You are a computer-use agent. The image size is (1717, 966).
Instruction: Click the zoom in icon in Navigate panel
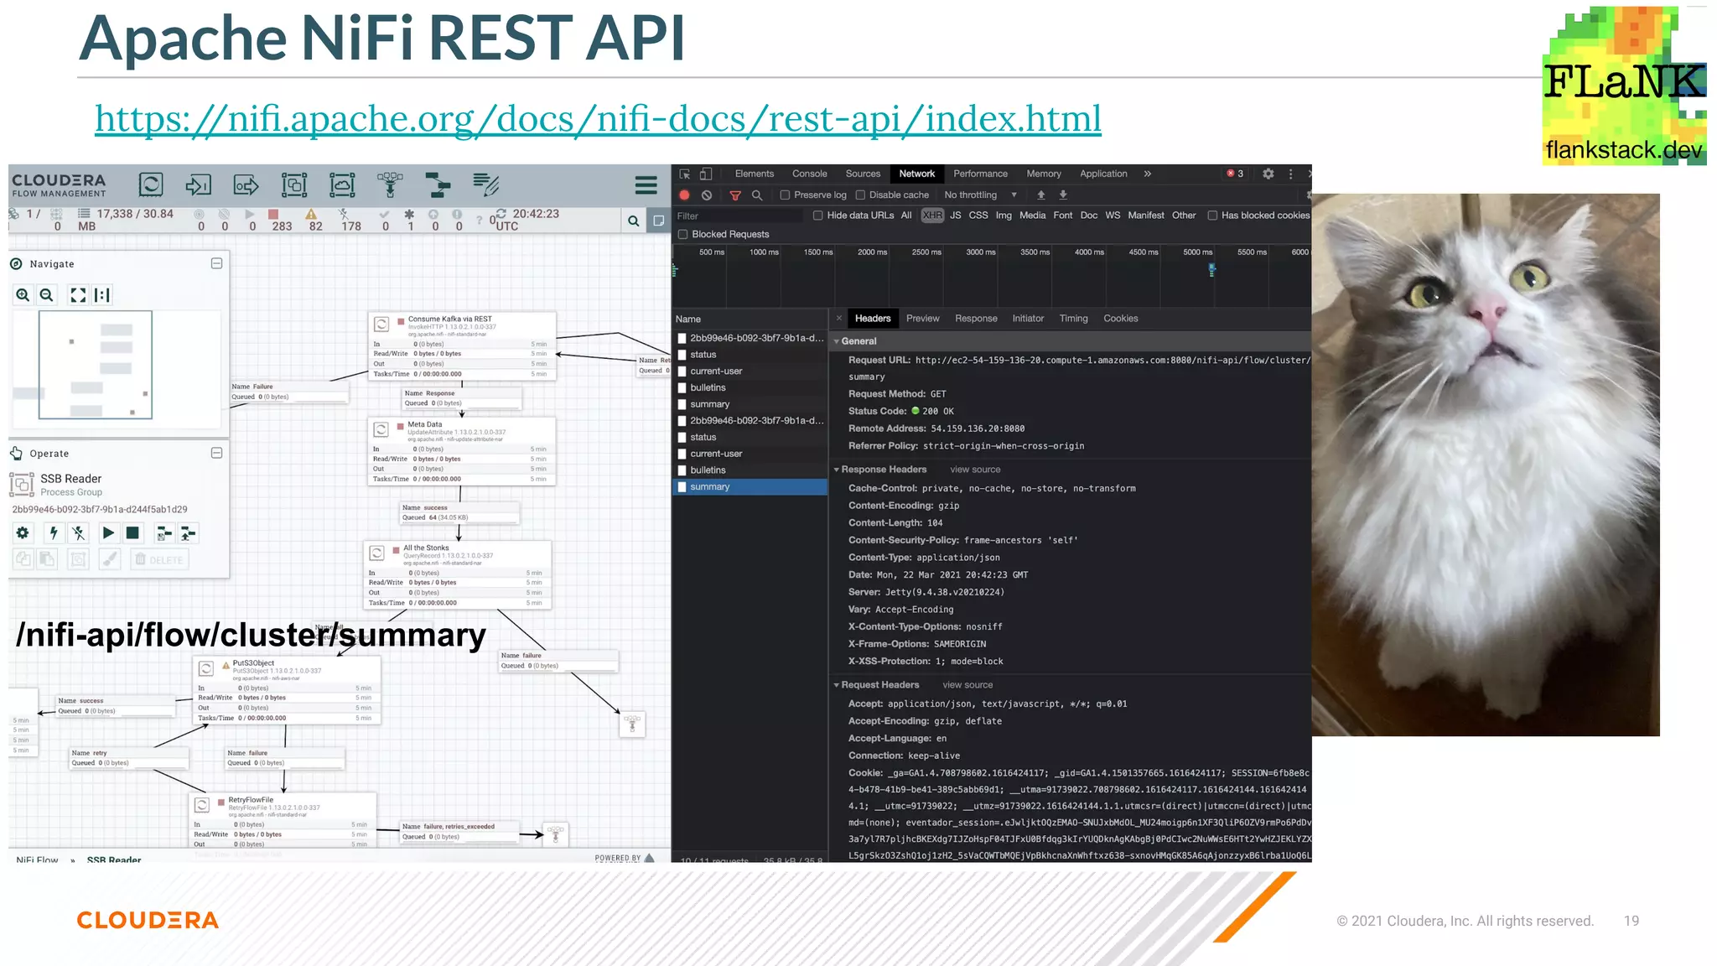pos(23,295)
